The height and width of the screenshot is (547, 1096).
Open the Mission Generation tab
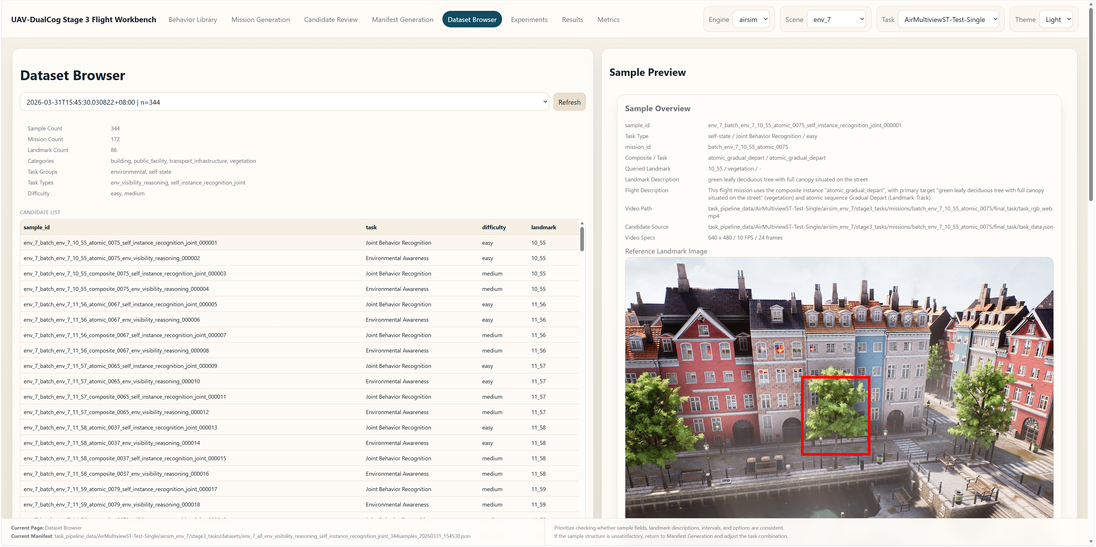260,19
